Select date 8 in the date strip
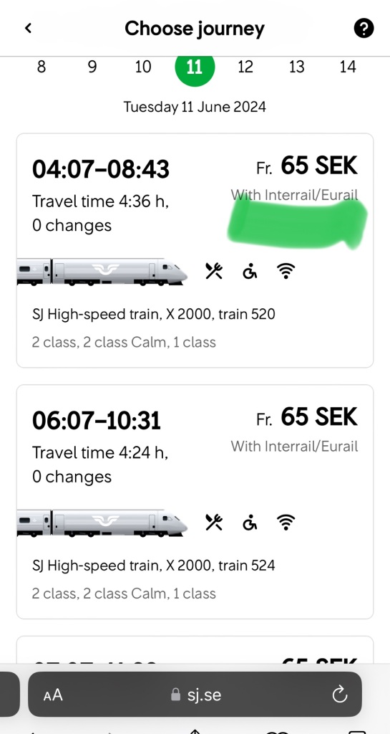Screen dimensions: 390x734 coord(42,67)
